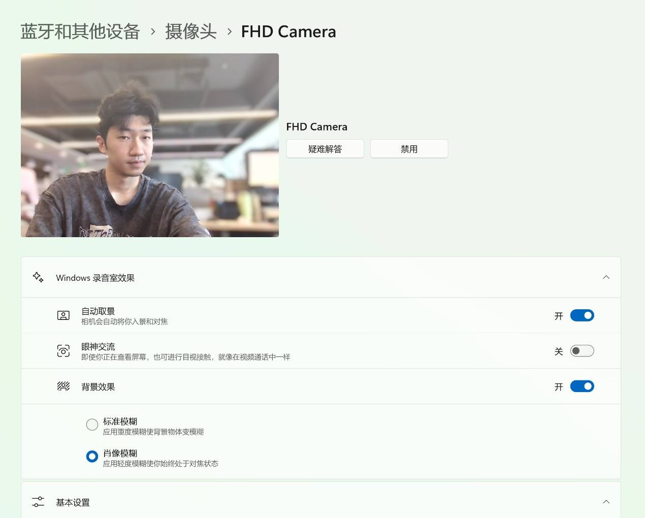This screenshot has width=645, height=518.
Task: Click the eye contact description starting with 即使你正在查看屏幕
Action: point(186,357)
